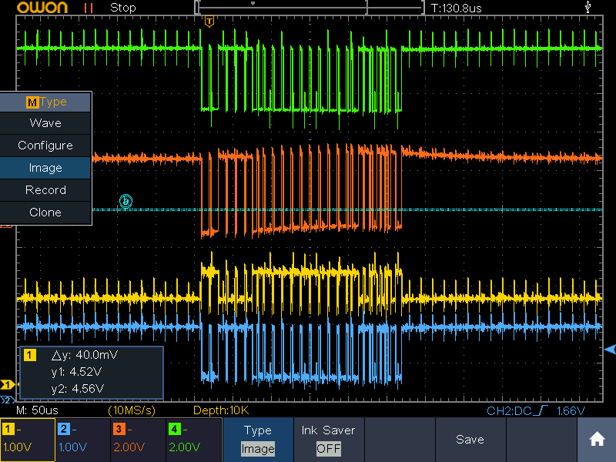Click the yellow 1 badge in cursor box
Screen dimensions: 616x462
click(30, 355)
